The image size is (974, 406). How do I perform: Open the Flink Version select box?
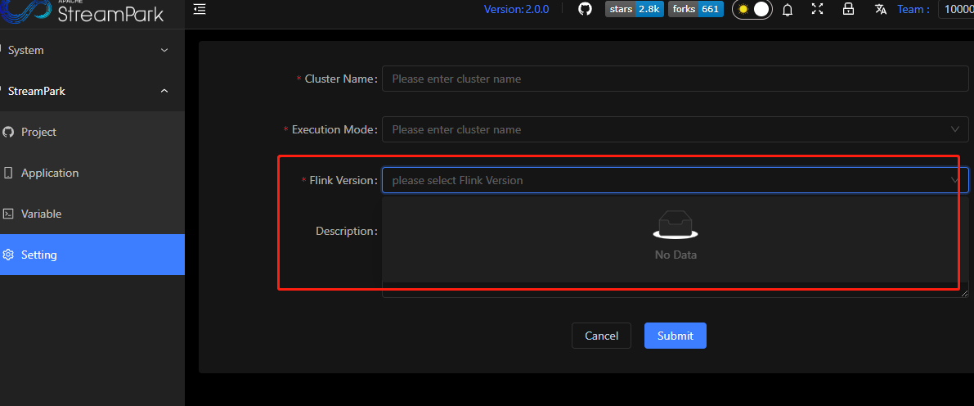[x=676, y=180]
